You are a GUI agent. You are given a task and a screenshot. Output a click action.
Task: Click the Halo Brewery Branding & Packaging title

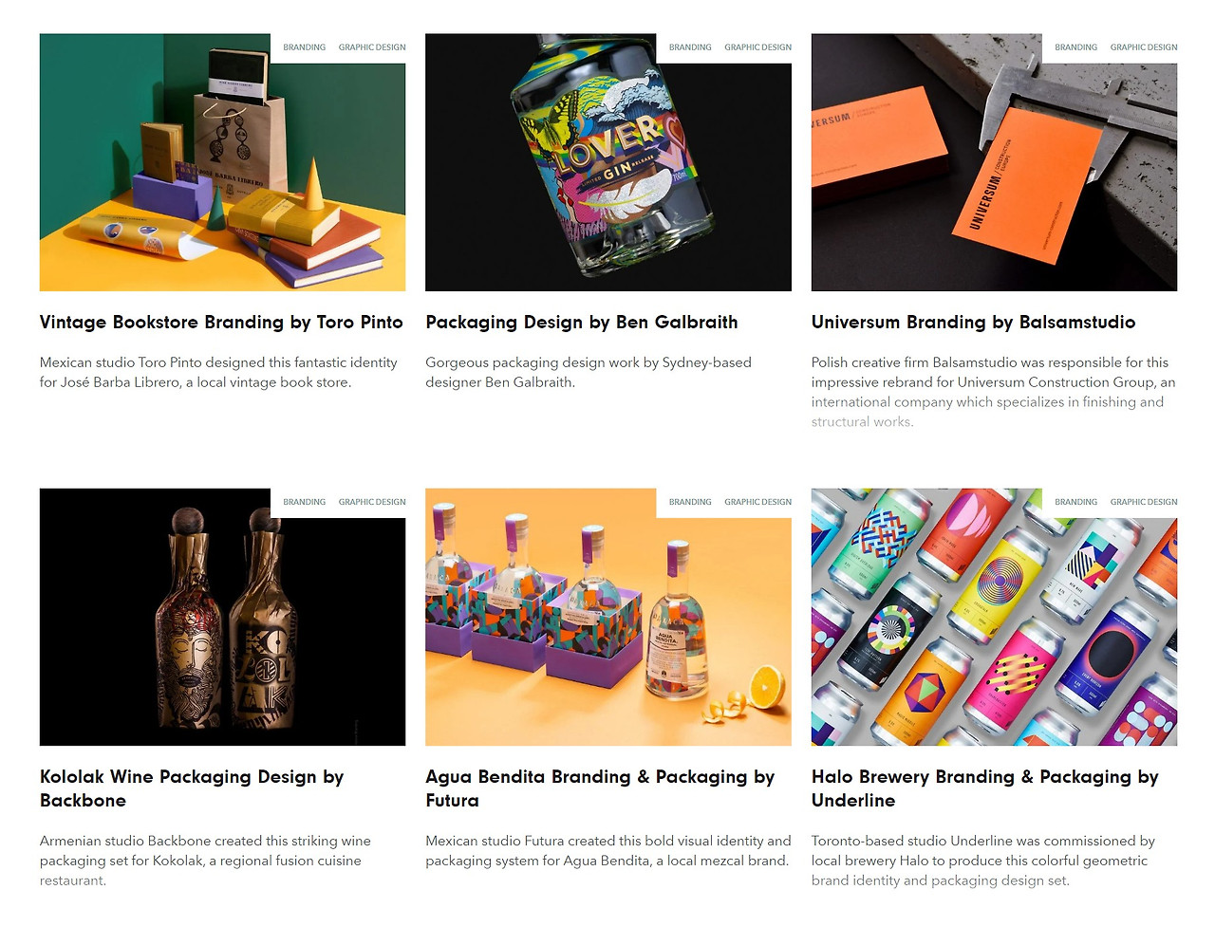coord(984,788)
